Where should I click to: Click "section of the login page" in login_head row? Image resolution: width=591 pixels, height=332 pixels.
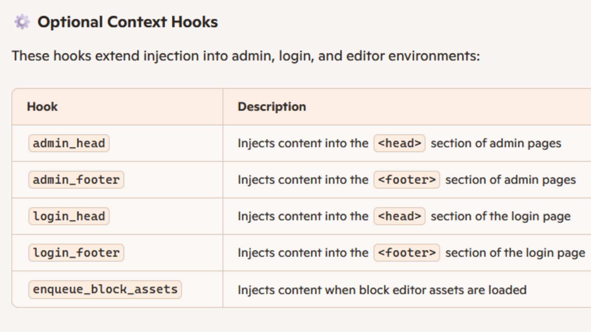tap(501, 216)
